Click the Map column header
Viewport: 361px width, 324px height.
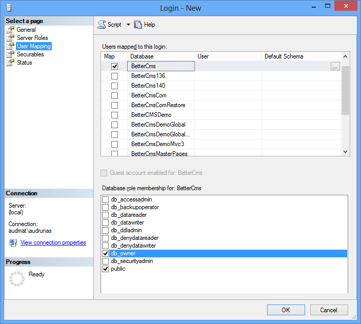click(114, 56)
